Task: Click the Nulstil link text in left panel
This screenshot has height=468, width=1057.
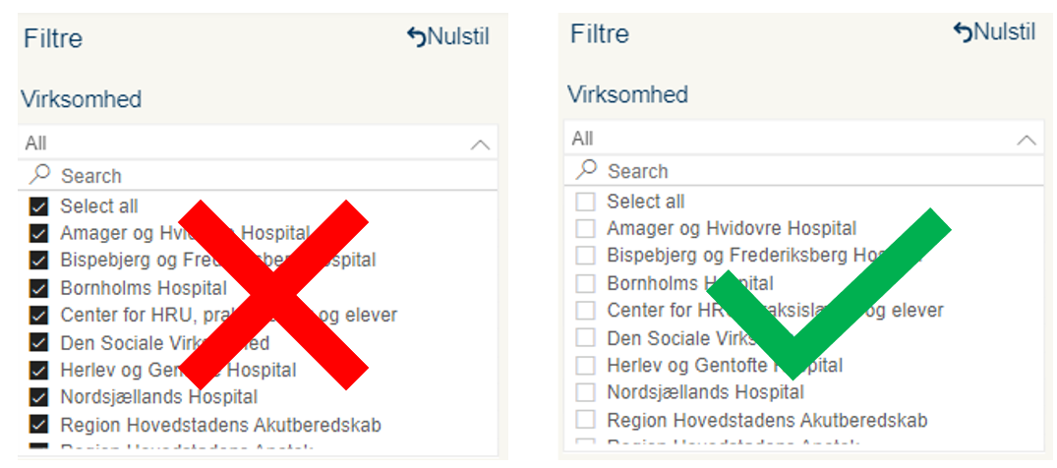Action: coord(458,37)
